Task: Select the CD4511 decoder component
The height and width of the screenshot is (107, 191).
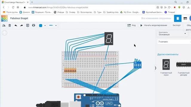Action: [x=184, y=67]
